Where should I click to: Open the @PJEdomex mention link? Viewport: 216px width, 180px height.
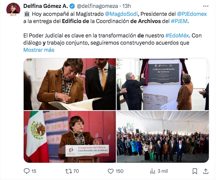pos(192,14)
